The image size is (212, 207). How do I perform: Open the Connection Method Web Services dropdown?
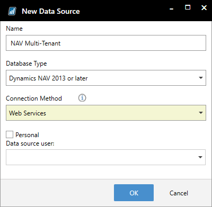pyautogui.click(x=106, y=113)
